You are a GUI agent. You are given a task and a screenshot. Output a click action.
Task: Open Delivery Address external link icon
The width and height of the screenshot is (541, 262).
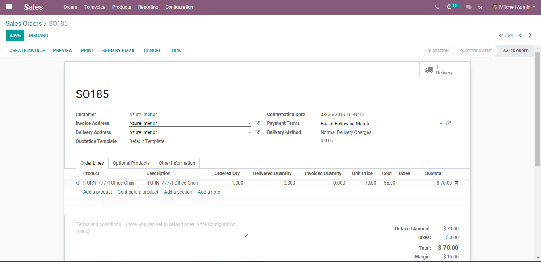[257, 132]
